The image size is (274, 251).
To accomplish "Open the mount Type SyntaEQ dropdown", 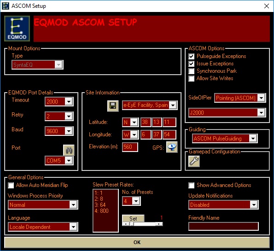I will click(x=37, y=65).
